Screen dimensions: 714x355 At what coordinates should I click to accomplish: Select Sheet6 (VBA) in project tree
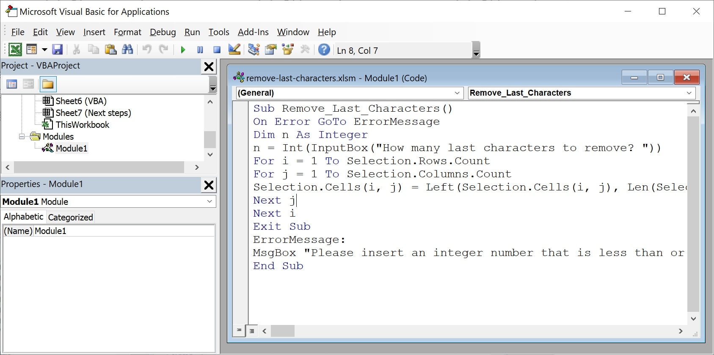point(81,101)
